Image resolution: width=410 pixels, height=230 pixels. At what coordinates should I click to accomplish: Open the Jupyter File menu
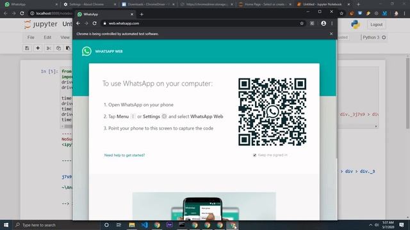pos(31,38)
